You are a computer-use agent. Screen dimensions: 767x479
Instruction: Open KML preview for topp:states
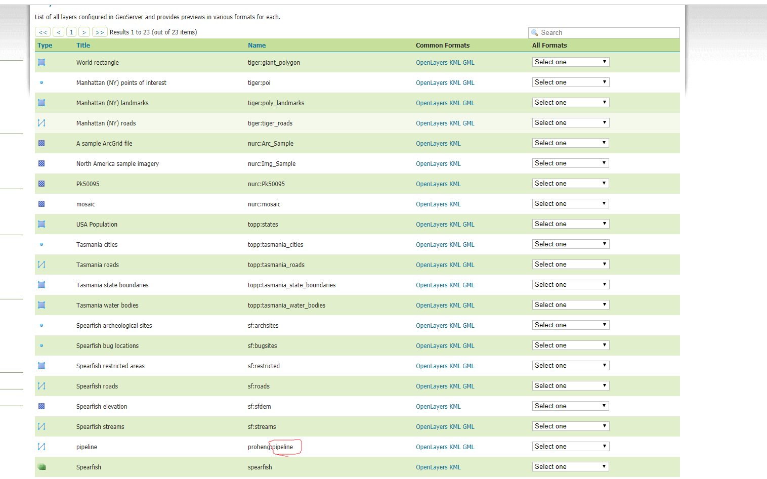[x=455, y=225]
